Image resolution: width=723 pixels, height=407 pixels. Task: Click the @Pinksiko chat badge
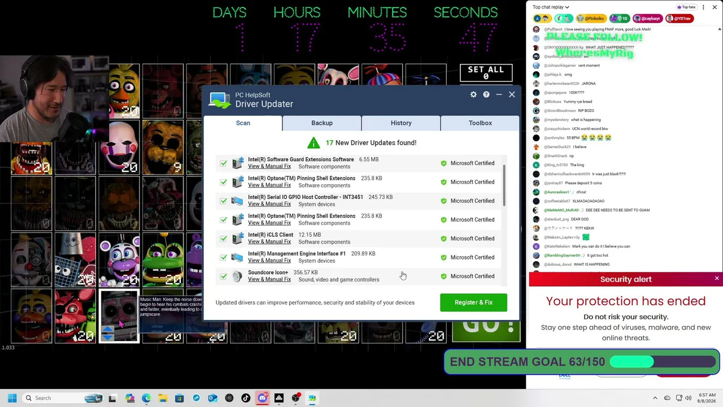[x=590, y=19]
